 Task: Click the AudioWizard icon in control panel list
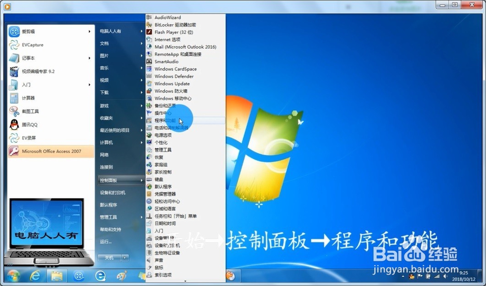pos(149,17)
